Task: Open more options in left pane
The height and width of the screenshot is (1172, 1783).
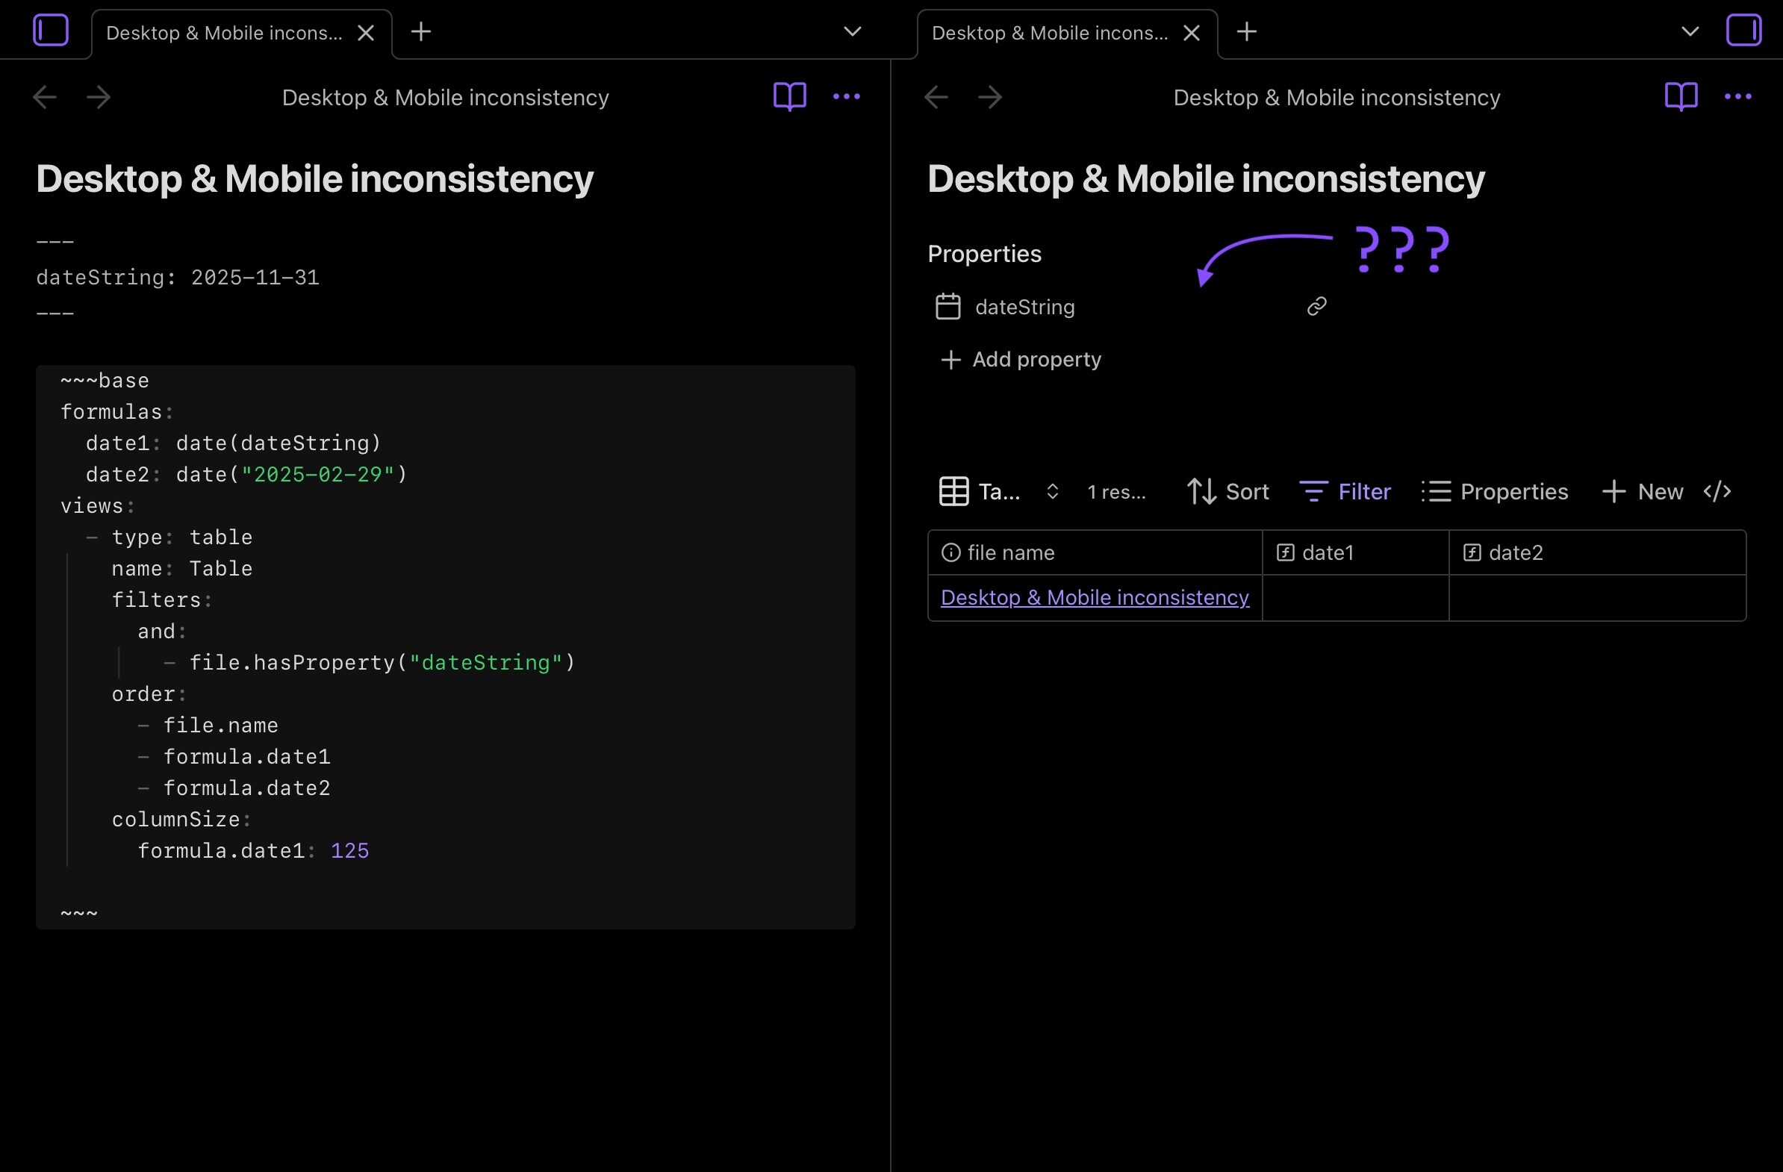Action: coord(847,96)
